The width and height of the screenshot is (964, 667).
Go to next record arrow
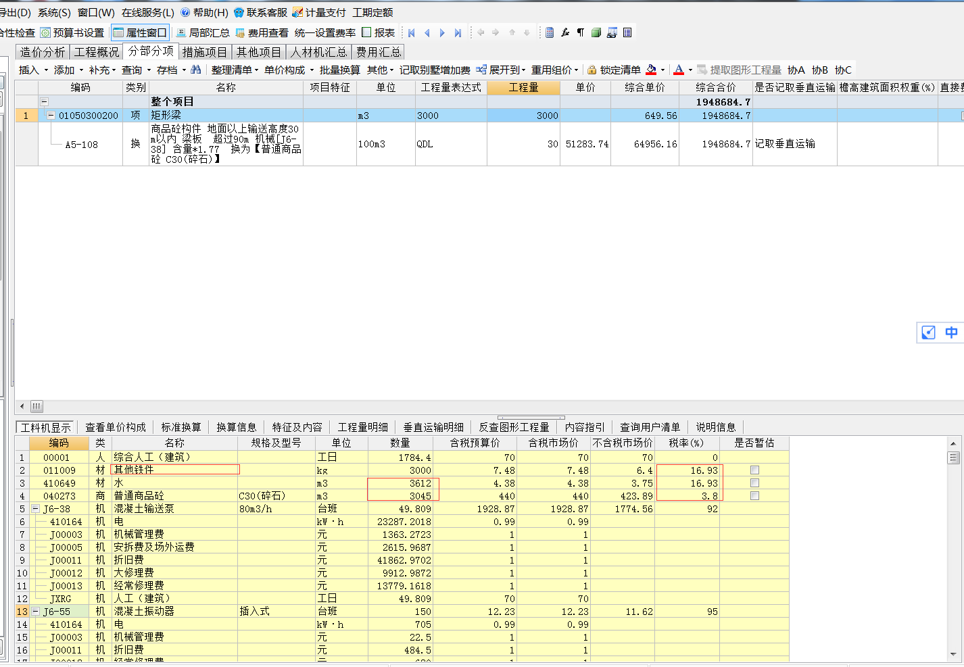pos(442,32)
